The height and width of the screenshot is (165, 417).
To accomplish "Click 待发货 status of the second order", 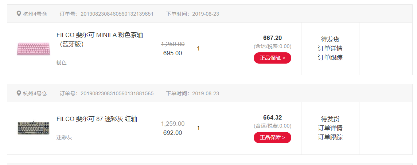I will click(x=330, y=119).
